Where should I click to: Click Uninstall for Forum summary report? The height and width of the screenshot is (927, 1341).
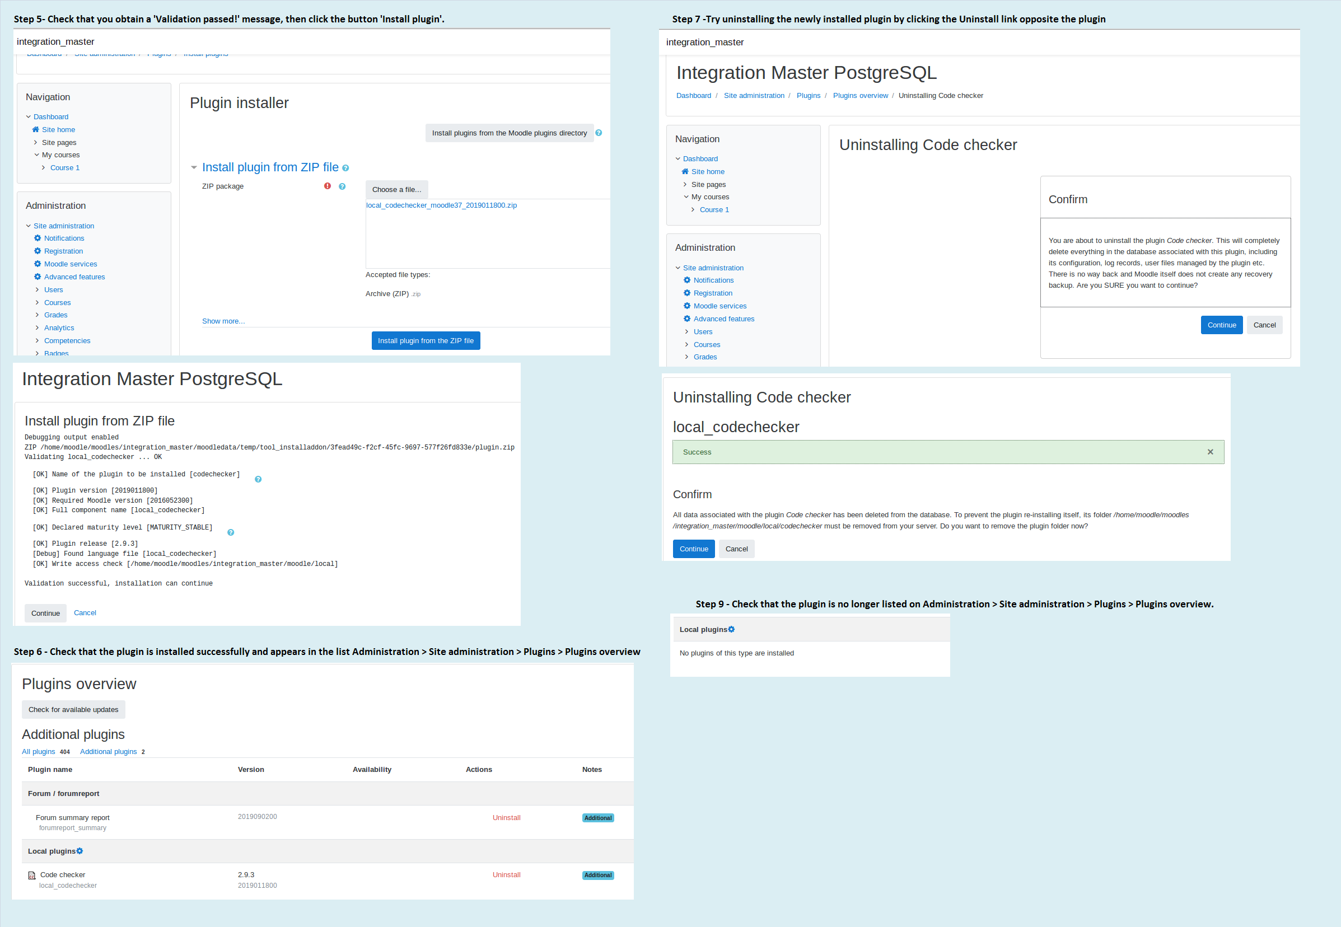507,818
